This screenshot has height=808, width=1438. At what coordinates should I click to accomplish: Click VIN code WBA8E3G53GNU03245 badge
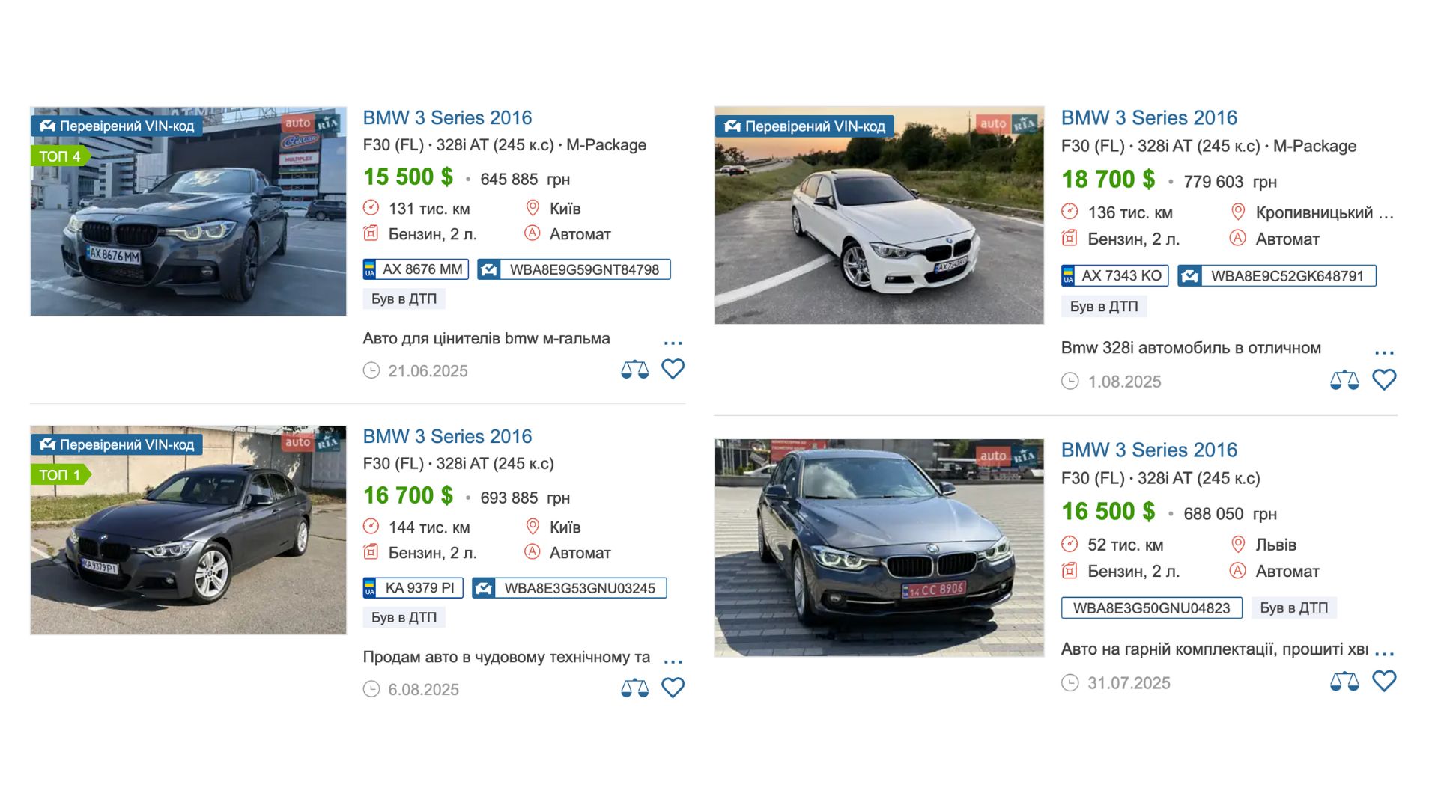tap(569, 588)
